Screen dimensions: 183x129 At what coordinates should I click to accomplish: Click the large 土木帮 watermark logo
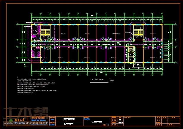point(25,114)
